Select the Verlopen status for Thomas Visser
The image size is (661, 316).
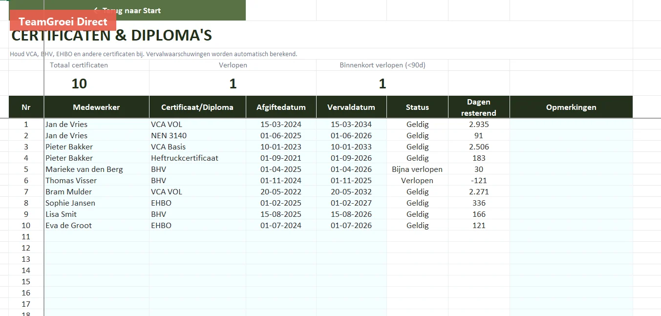click(x=417, y=180)
